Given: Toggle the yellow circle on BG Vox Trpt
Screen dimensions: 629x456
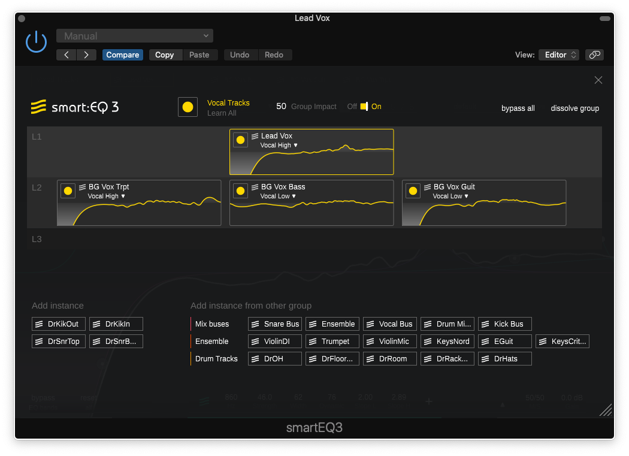Looking at the screenshot, I should pos(68,191).
